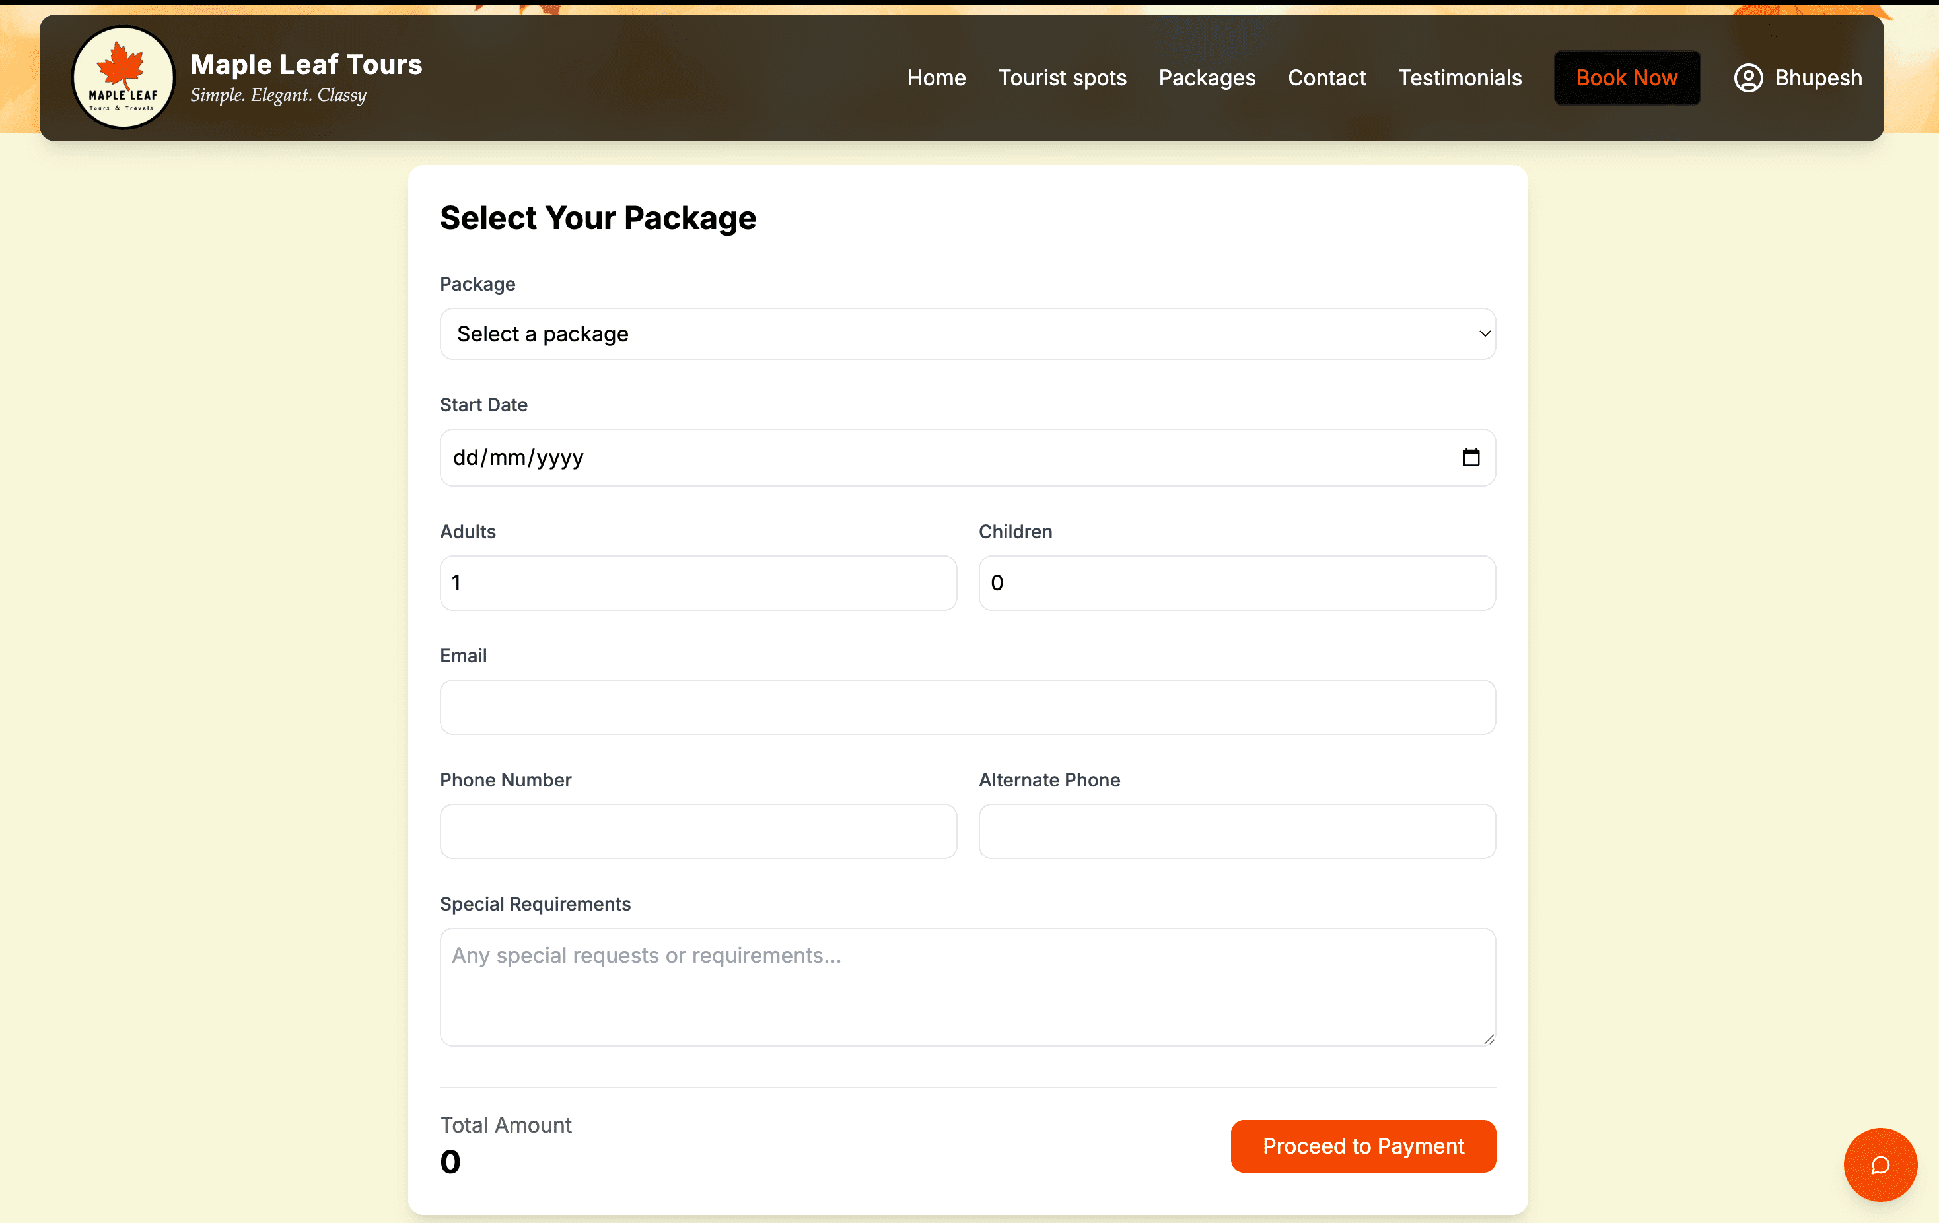
Task: Click into the Special Requirements text area
Action: click(x=967, y=987)
